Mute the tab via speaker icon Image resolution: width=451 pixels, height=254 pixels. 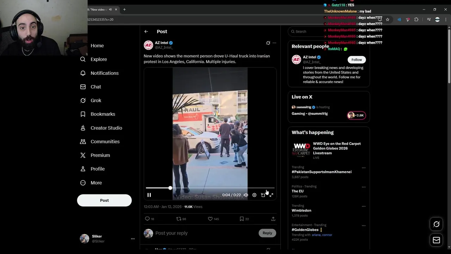coord(110,10)
